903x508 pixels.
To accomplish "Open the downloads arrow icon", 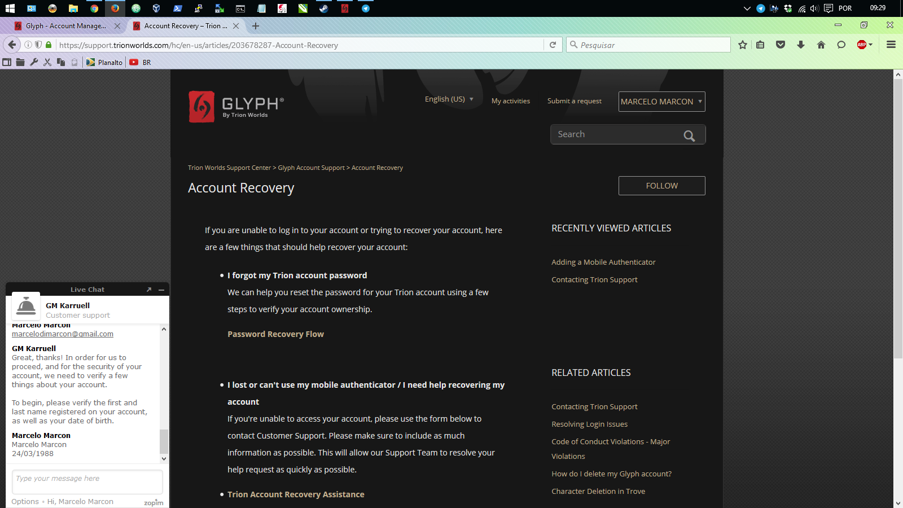I will (801, 45).
